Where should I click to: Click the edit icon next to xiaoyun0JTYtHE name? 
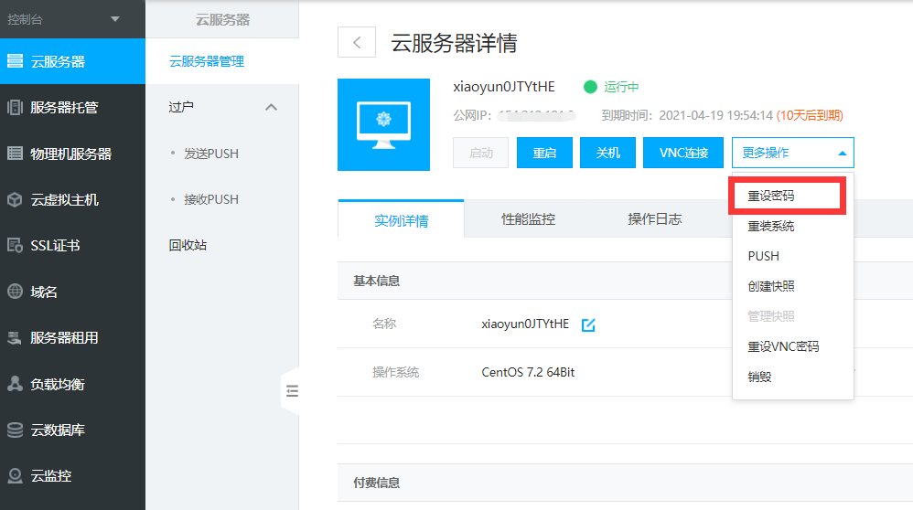click(x=588, y=324)
